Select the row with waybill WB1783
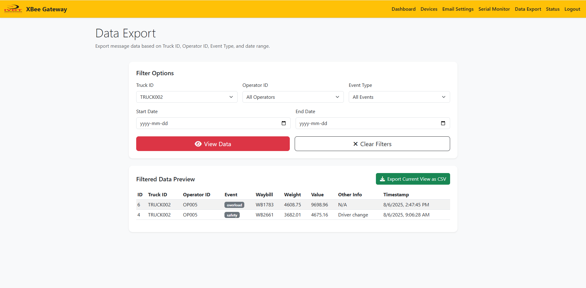 [264, 205]
